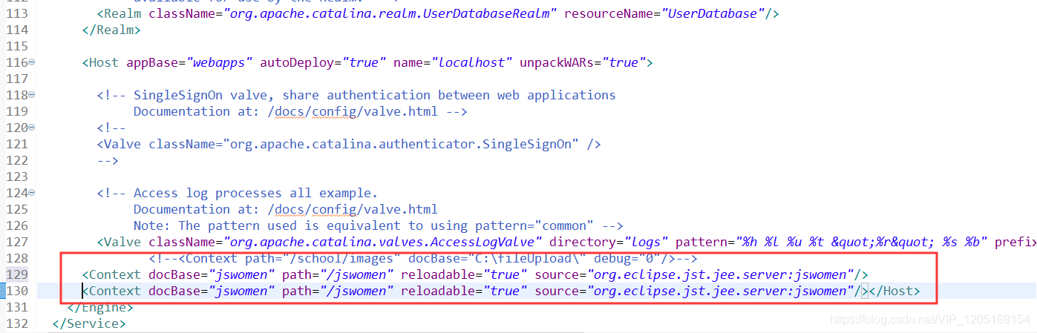Click the Context tag name on line 129

click(115, 275)
